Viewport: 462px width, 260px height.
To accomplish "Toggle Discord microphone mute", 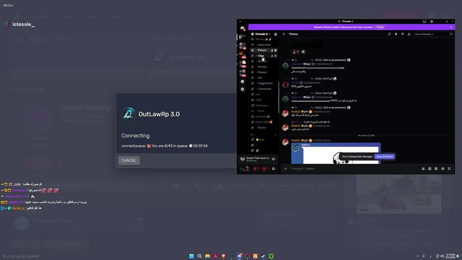I will (255, 169).
